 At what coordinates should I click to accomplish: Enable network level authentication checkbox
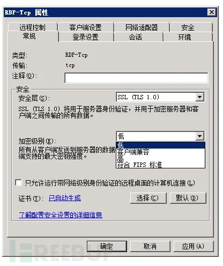pos(18,183)
